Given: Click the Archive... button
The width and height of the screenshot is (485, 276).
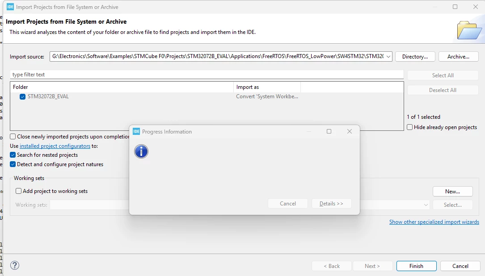Looking at the screenshot, I should [x=458, y=57].
